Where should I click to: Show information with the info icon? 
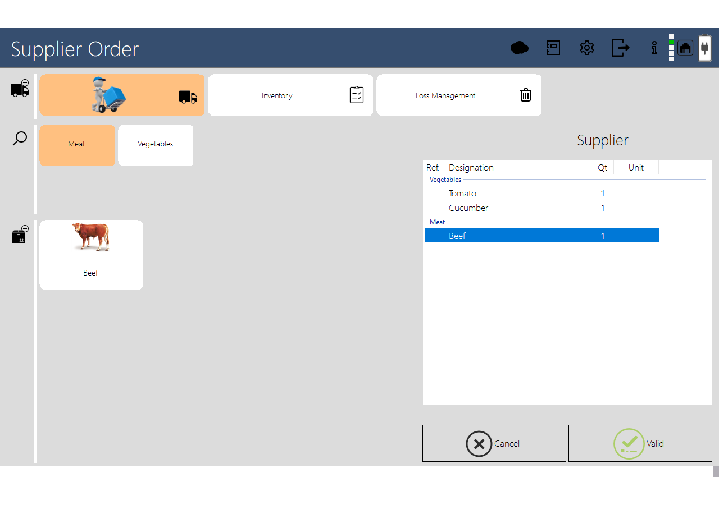coord(654,48)
